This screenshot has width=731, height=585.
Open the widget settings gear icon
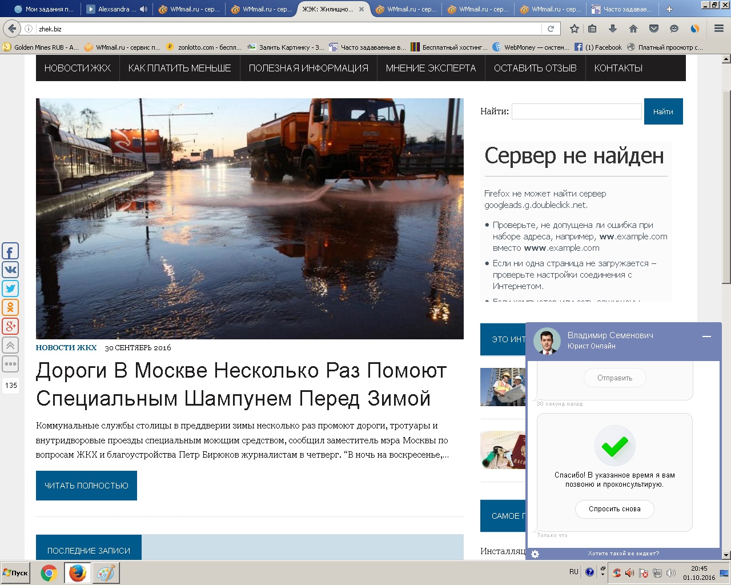click(535, 554)
